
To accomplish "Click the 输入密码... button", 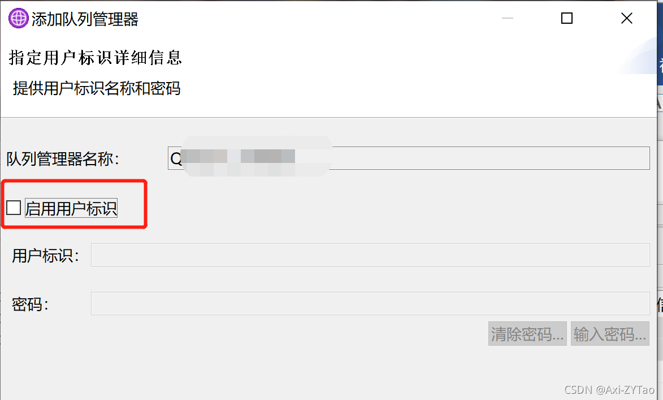I will (610, 334).
